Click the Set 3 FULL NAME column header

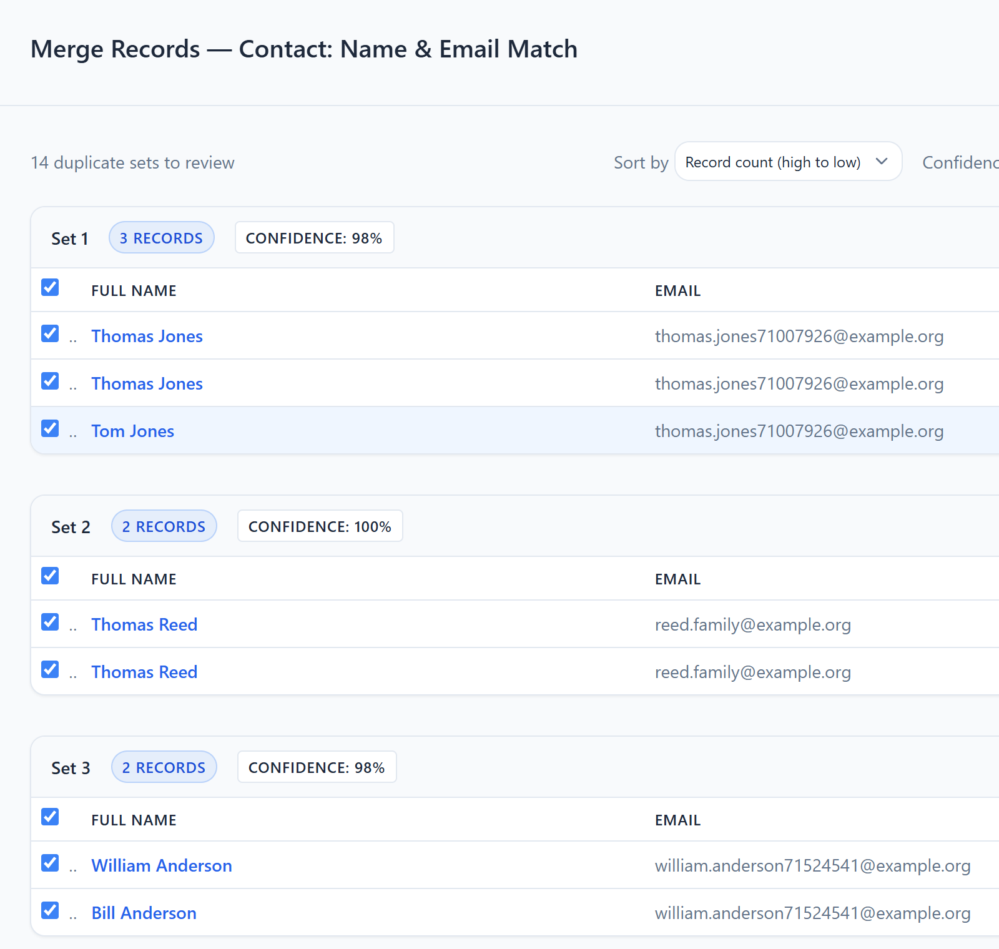tap(134, 820)
